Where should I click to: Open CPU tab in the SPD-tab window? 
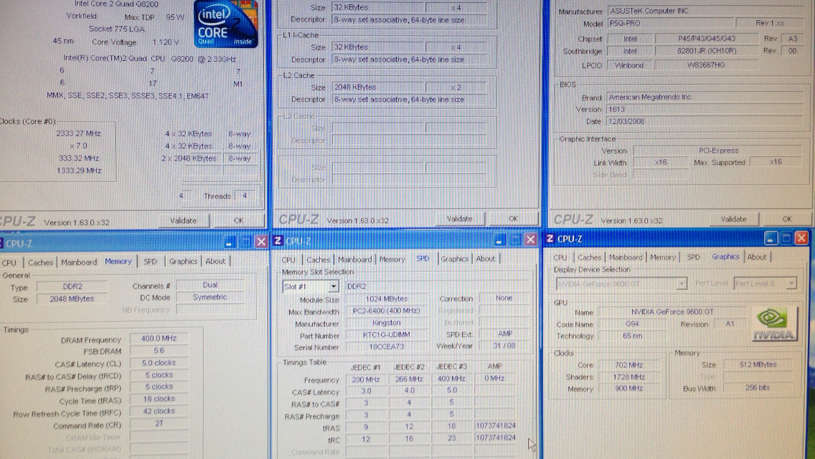coord(288,260)
